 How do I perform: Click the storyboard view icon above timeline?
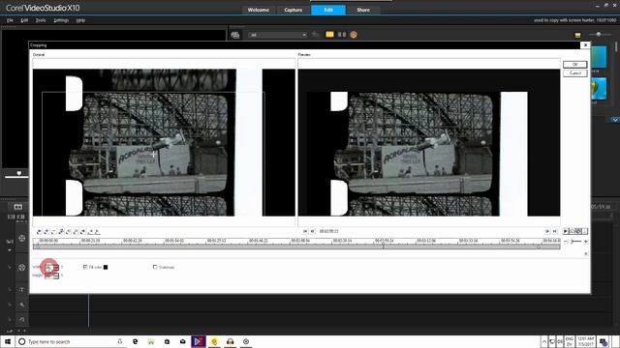(17, 207)
